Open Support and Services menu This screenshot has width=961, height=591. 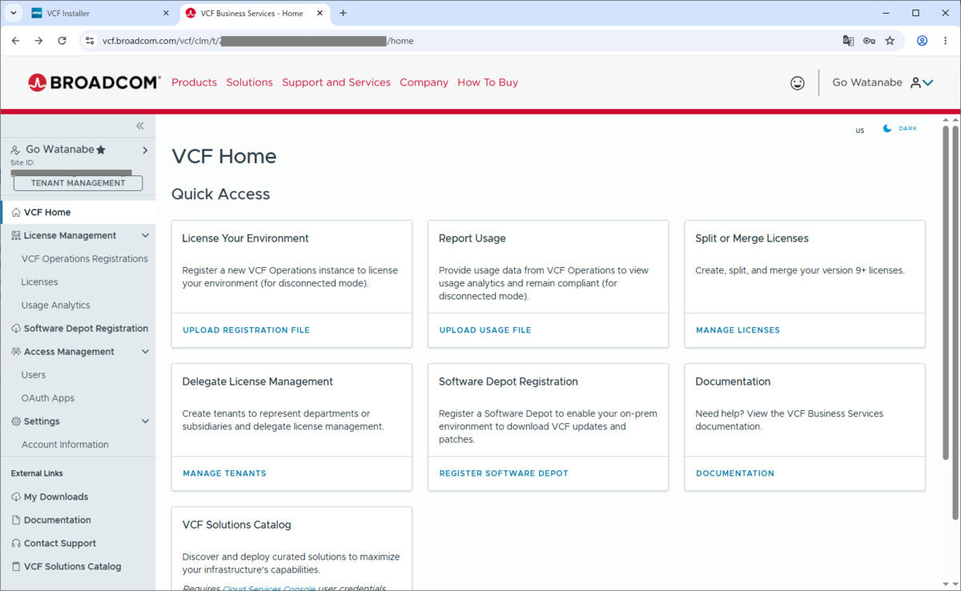[336, 82]
